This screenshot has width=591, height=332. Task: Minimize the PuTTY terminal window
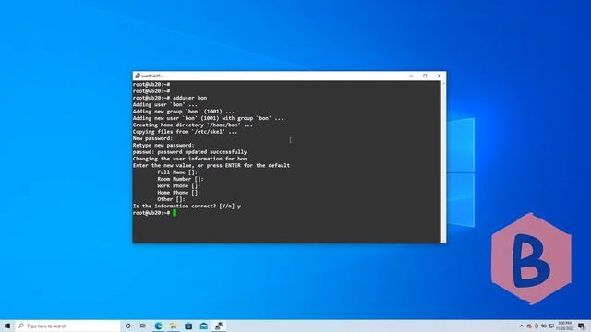click(x=411, y=76)
